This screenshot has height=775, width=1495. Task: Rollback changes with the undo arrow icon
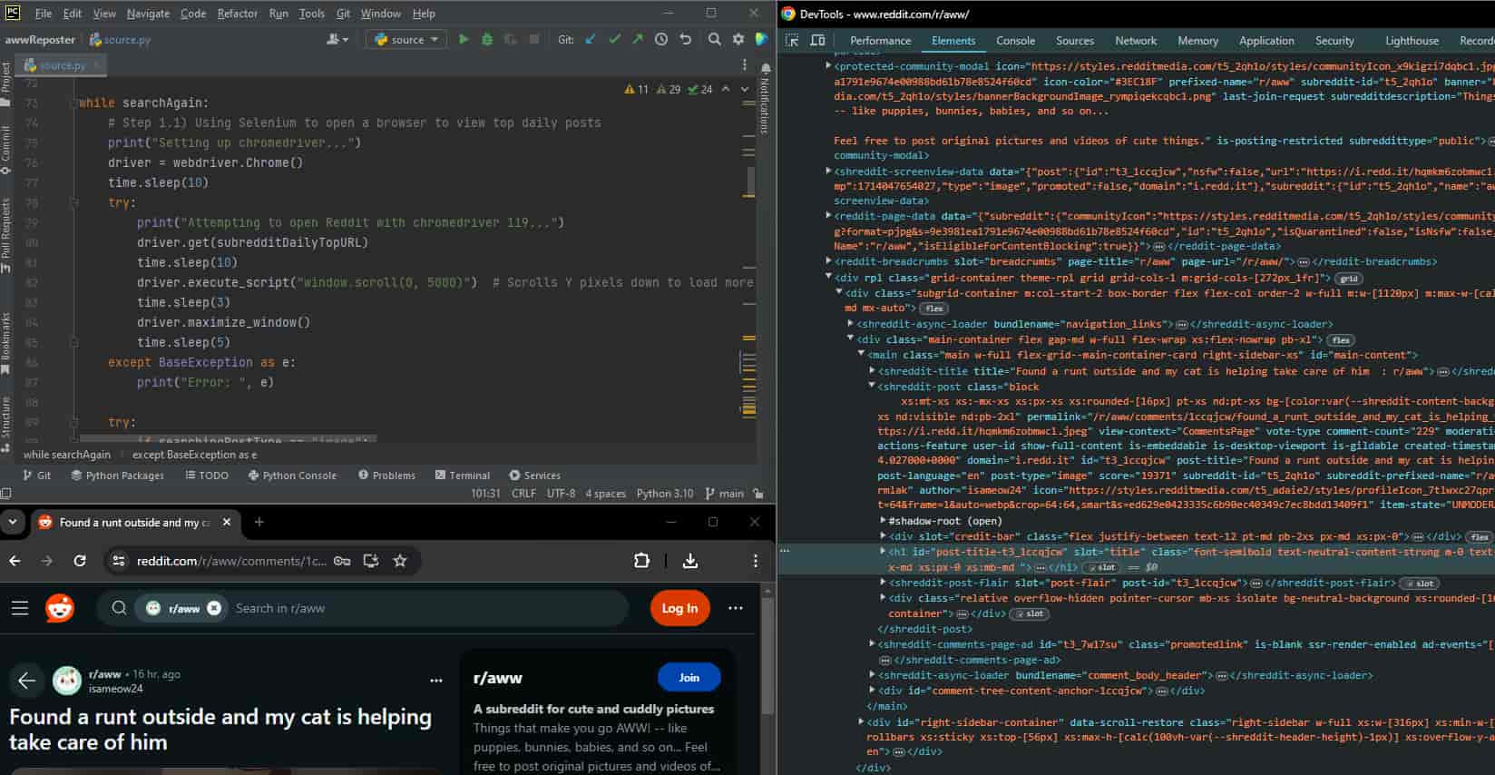(686, 39)
